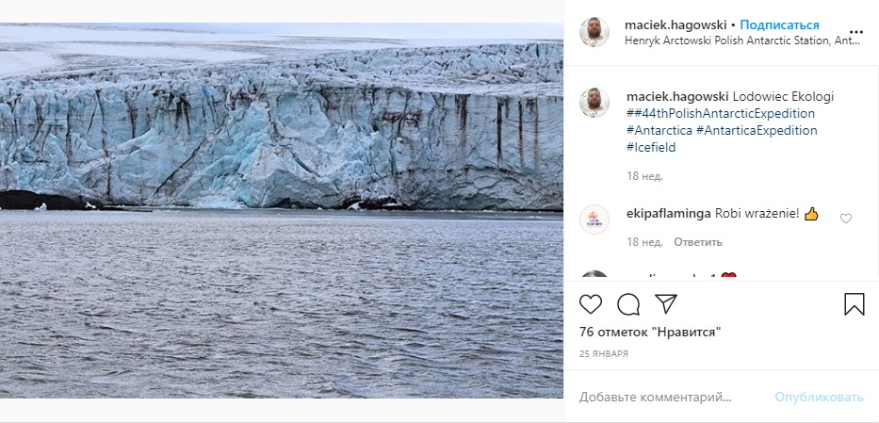Viewport: 879px width, 423px height.
Task: Open maciek.hagowski profile from header username
Action: (x=677, y=24)
